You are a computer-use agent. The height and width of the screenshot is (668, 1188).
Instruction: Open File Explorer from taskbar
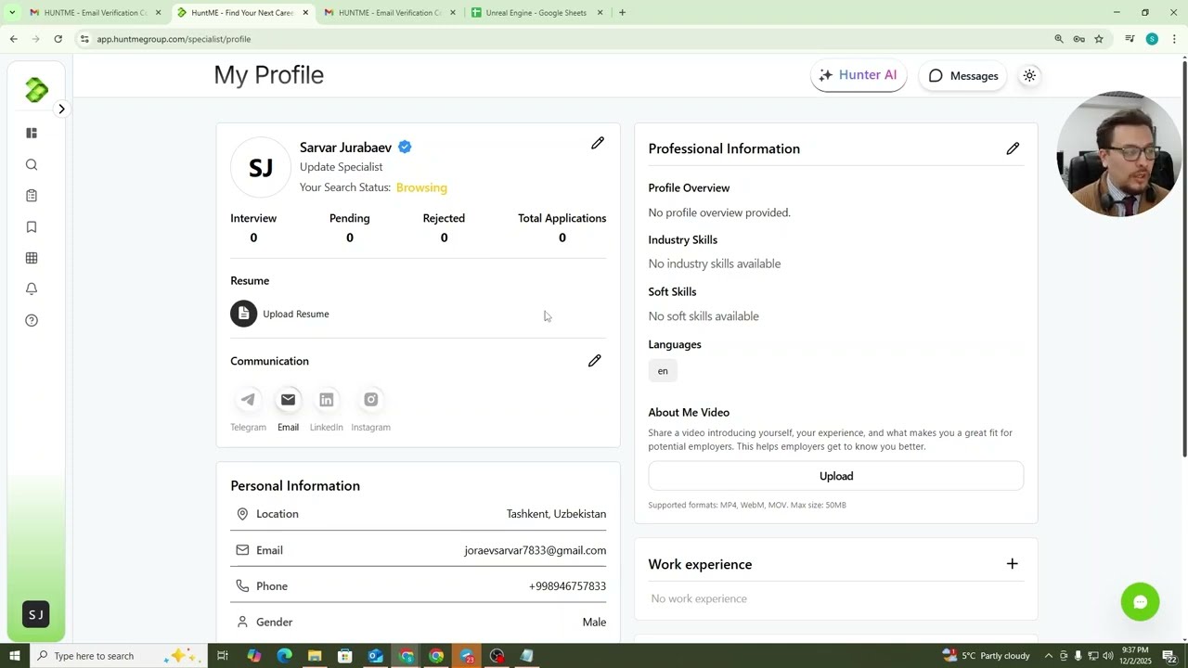(315, 656)
